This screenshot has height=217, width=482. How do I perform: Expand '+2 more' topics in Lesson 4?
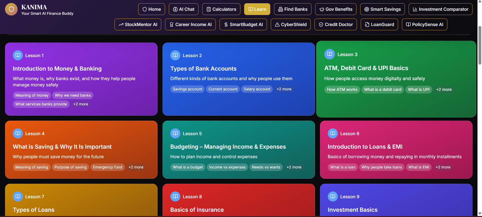[x=136, y=167]
